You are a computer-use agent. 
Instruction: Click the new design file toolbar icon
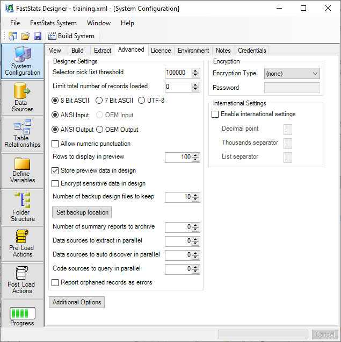coord(13,36)
